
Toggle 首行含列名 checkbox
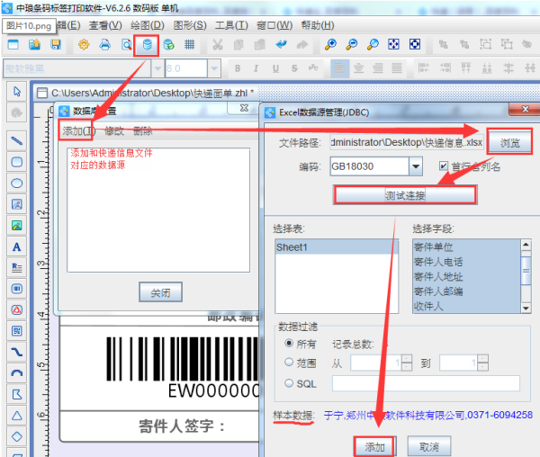(443, 166)
